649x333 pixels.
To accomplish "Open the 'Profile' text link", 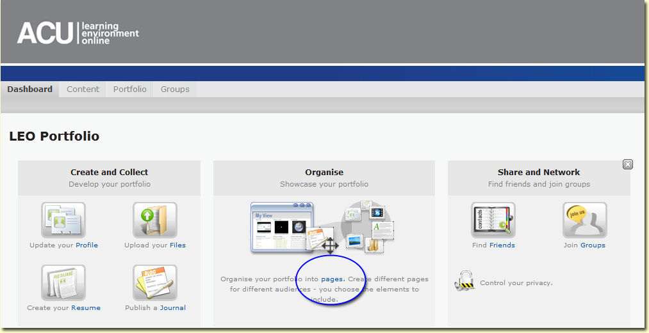I will (x=86, y=245).
